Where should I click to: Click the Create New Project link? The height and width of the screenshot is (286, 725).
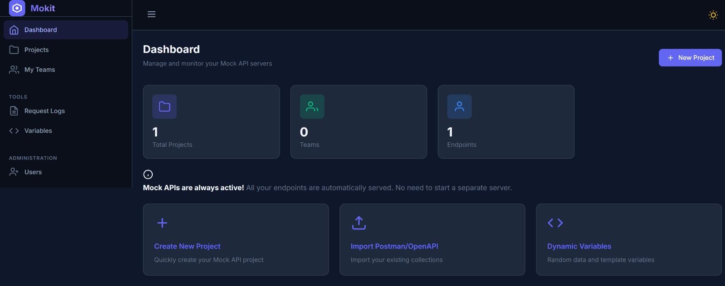pos(187,246)
